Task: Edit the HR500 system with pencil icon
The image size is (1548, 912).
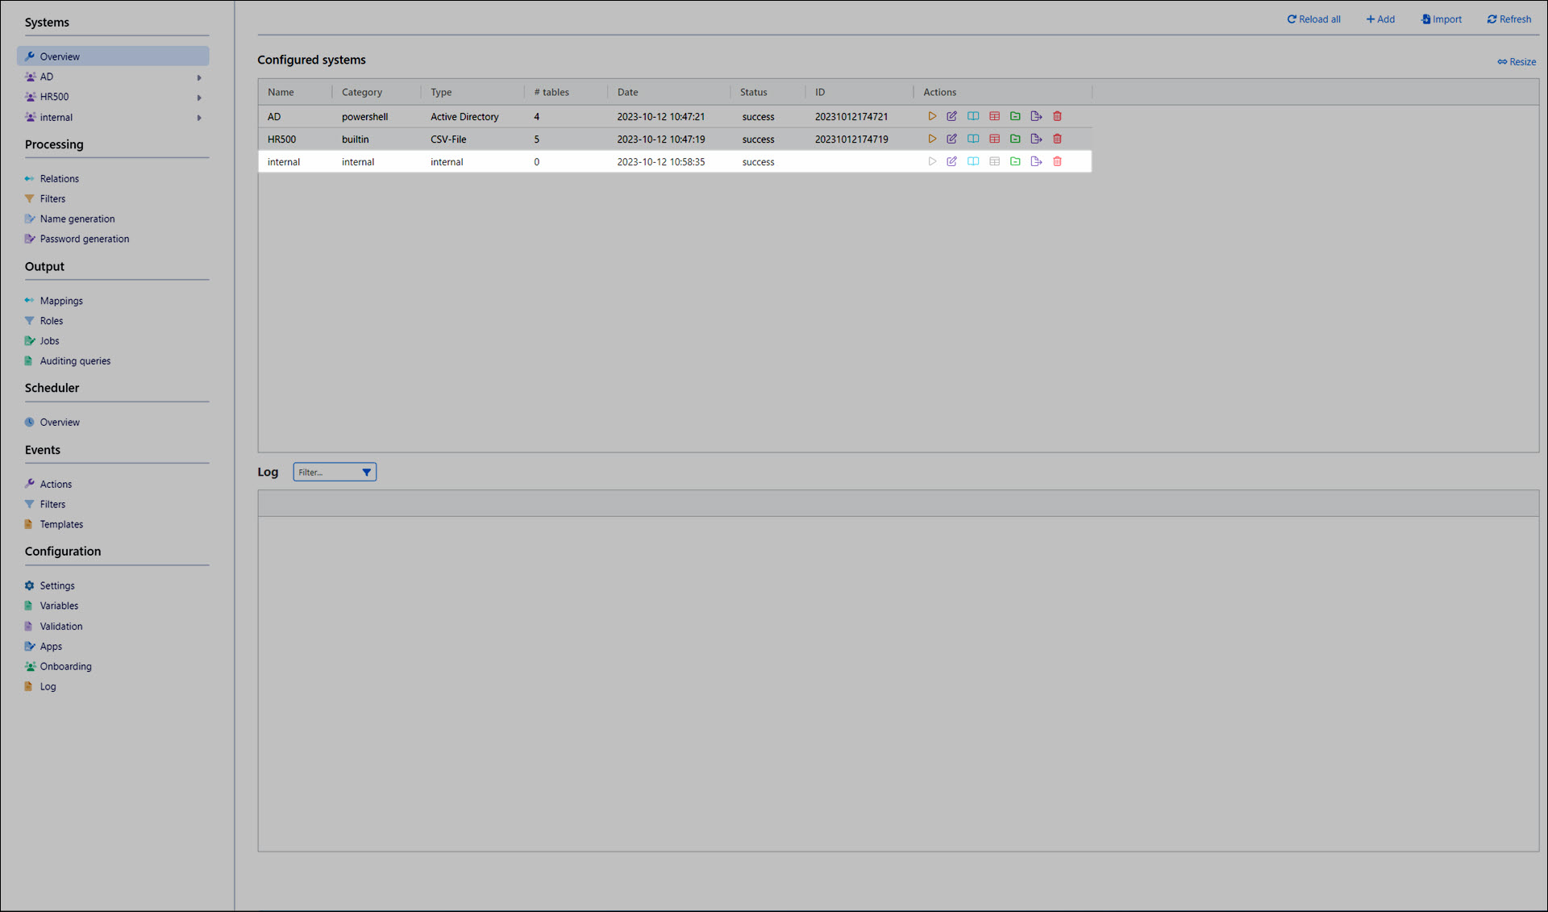Action: tap(952, 140)
